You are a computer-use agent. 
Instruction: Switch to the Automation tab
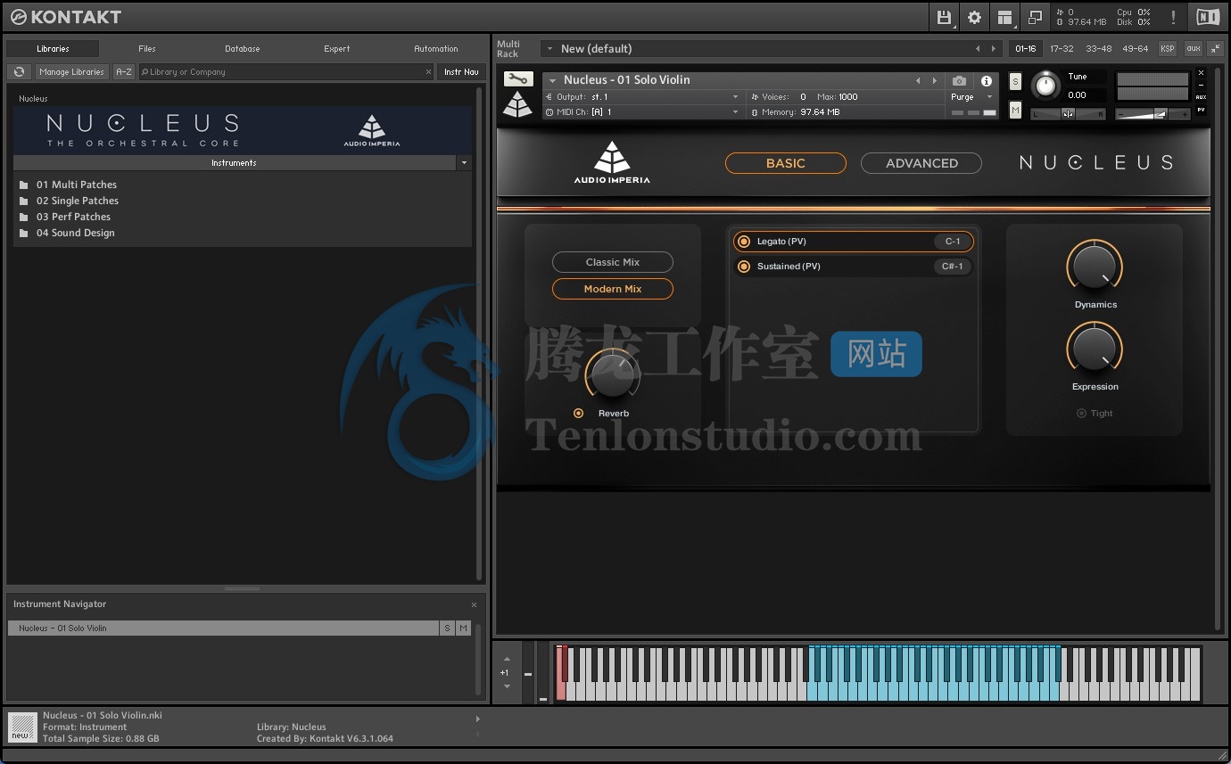[x=436, y=49]
